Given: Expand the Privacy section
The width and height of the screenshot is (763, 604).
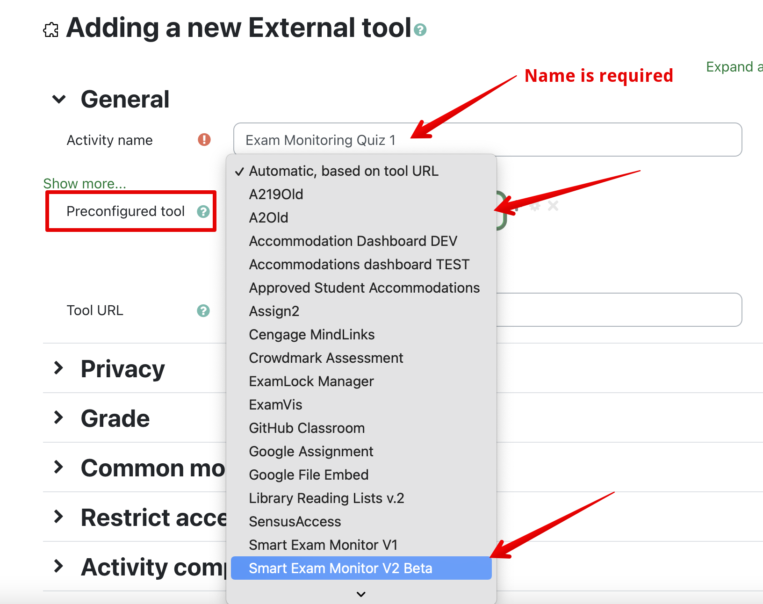Looking at the screenshot, I should click(59, 368).
